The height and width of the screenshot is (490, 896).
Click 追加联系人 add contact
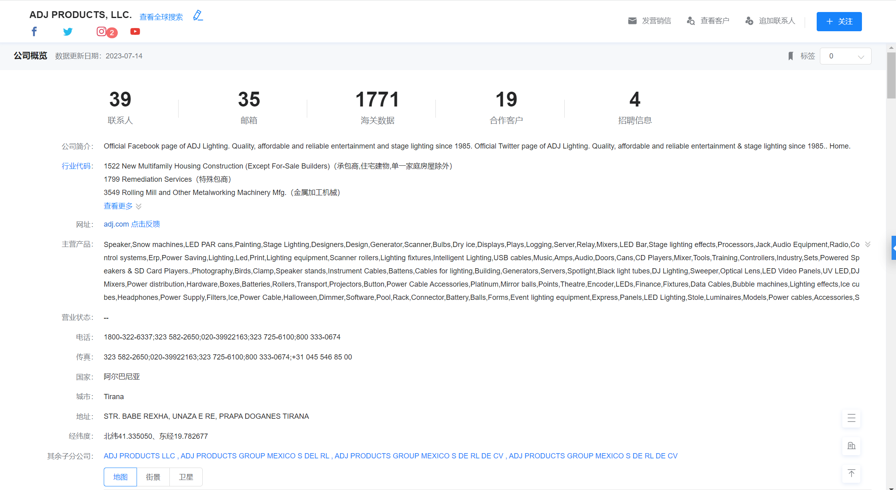[x=770, y=21]
